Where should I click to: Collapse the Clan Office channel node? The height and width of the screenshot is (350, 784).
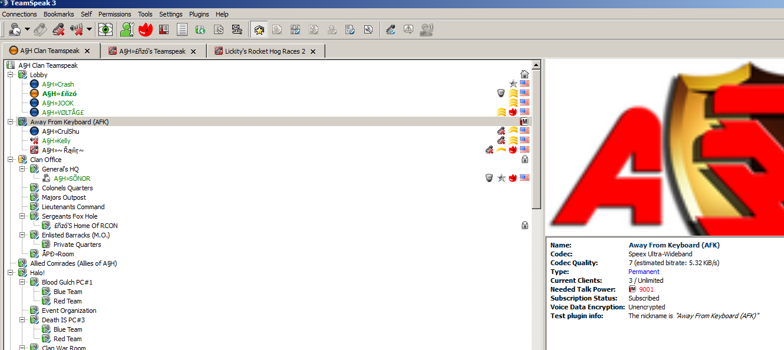pyautogui.click(x=10, y=160)
